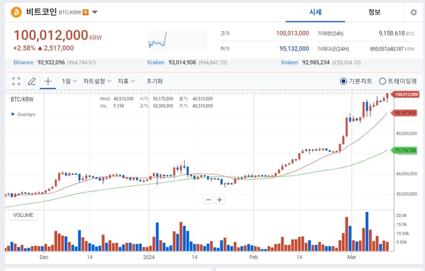Select the 트레이딩뷰 radio button
425x271 pixels.
pos(382,81)
